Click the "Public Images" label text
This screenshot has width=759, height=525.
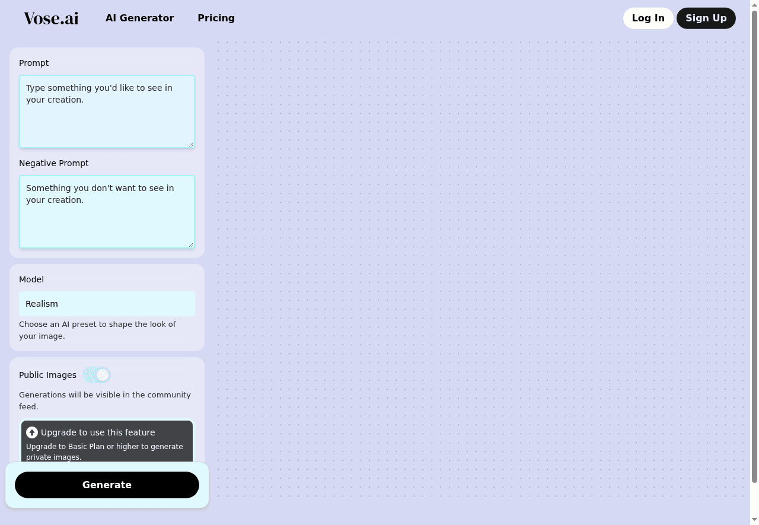coord(47,375)
